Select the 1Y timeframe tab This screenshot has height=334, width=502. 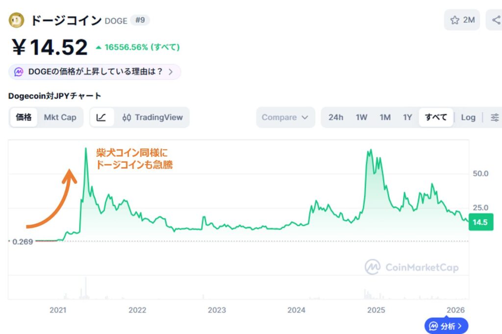pos(408,117)
